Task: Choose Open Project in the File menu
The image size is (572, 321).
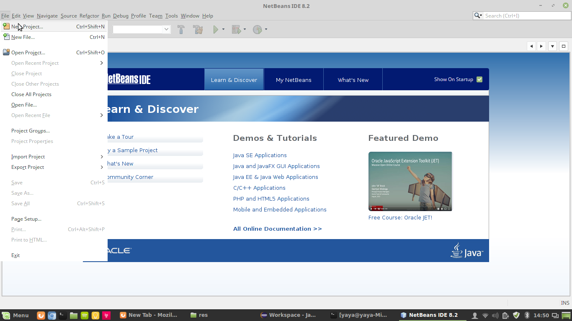Action: click(x=54, y=52)
